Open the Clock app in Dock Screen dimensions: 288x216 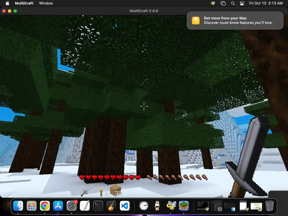[x=144, y=206]
